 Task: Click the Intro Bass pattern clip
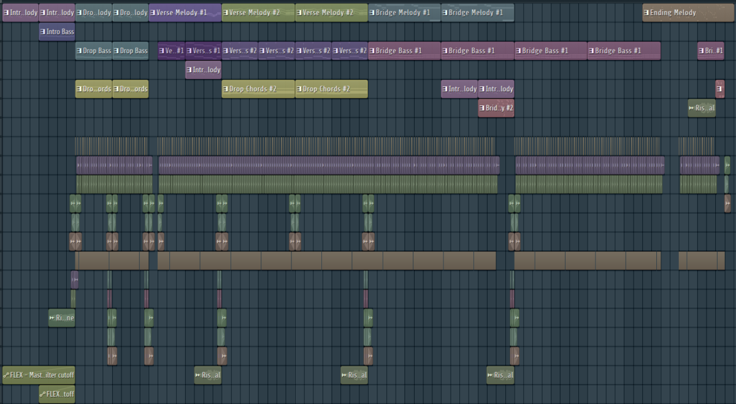[x=57, y=32]
